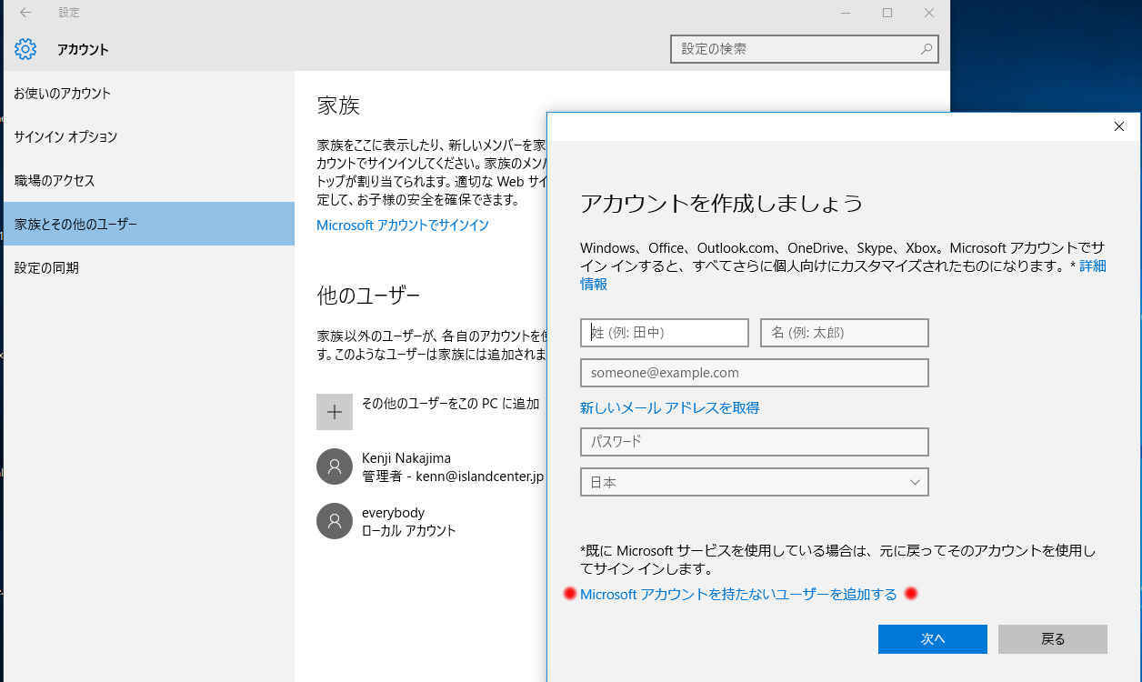Viewport: 1142px width, 682px height.
Task: Click the back arrow in Settings title bar
Action: click(x=25, y=13)
